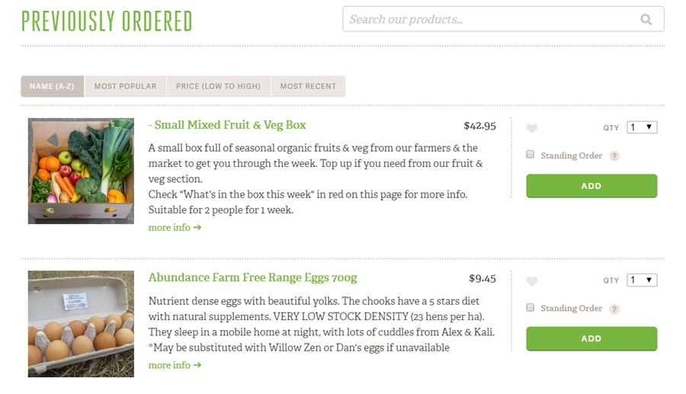The height and width of the screenshot is (394, 686).
Task: Open Standing Order help icon for Eggs
Action: coord(614,309)
